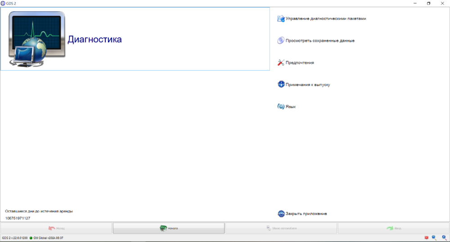Open Просмотреть сохраненные данные
This screenshot has width=450, height=242.
pyautogui.click(x=320, y=41)
